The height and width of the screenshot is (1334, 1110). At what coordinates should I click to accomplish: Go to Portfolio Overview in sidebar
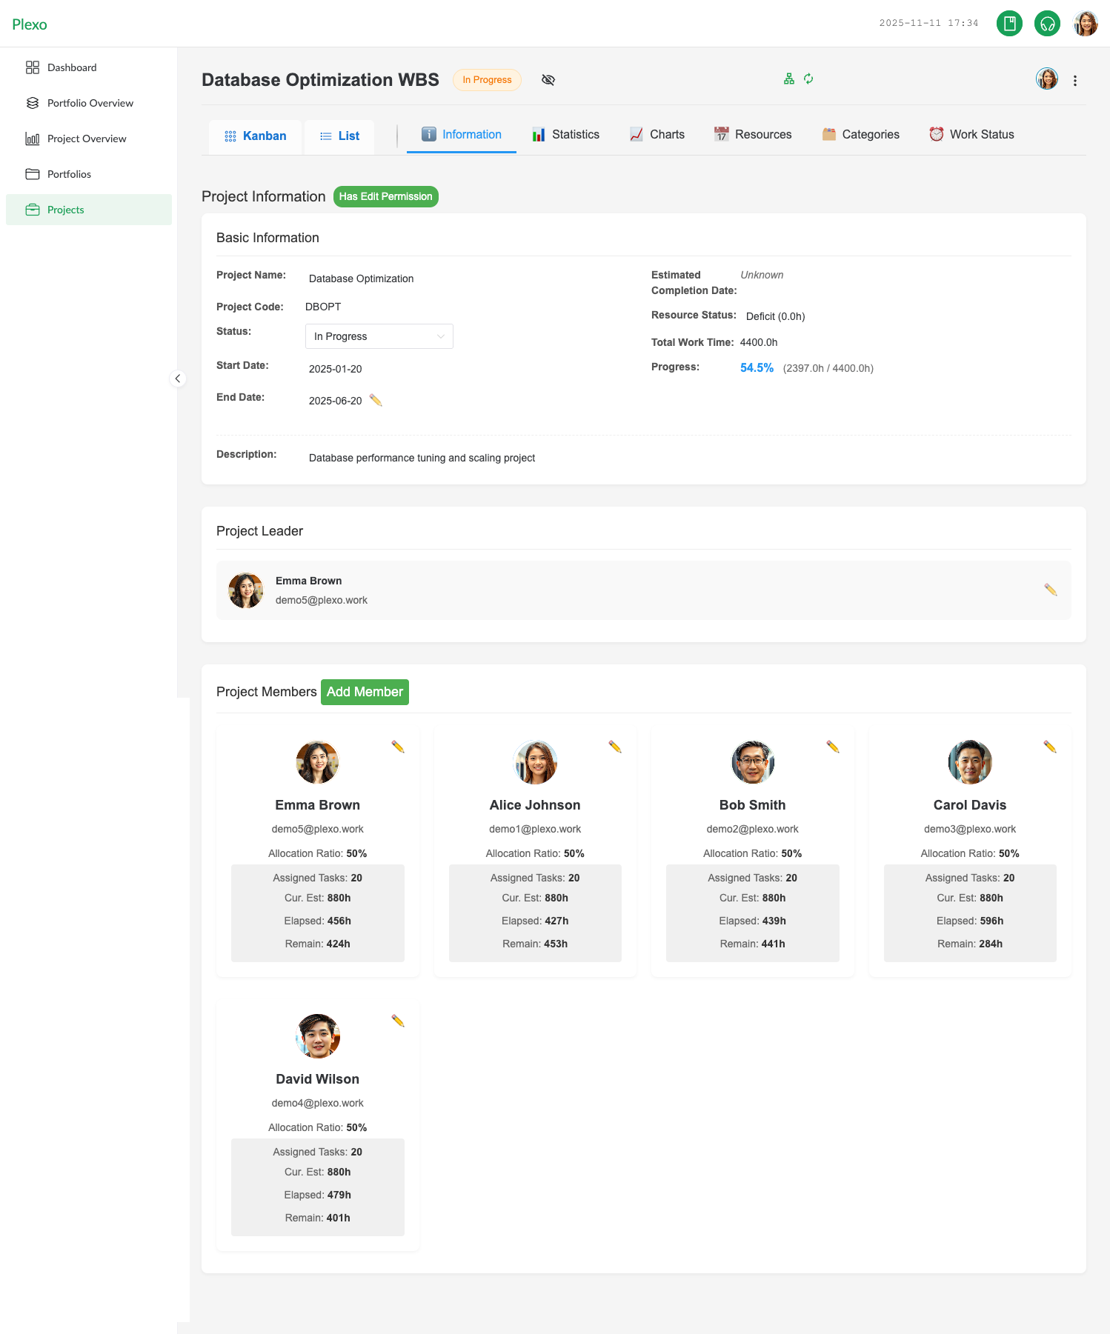click(x=89, y=103)
